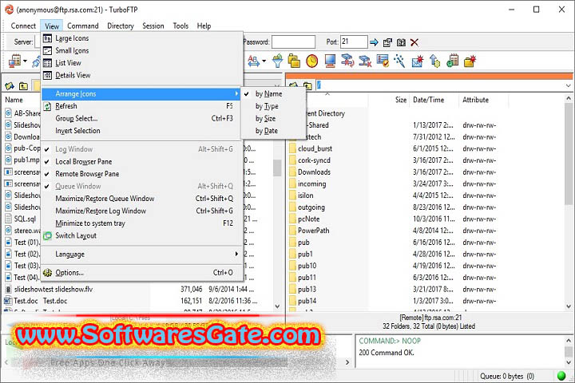Open the Directory menu
This screenshot has width=575, height=383.
click(x=121, y=26)
